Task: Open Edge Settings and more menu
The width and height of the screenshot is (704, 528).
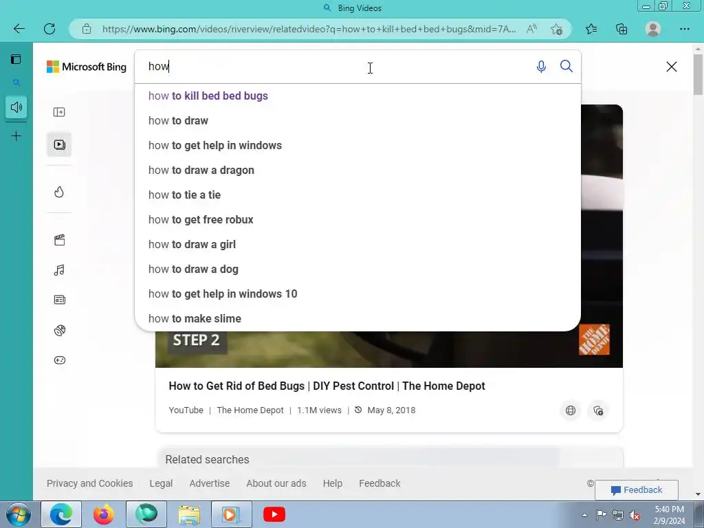Action: point(684,29)
